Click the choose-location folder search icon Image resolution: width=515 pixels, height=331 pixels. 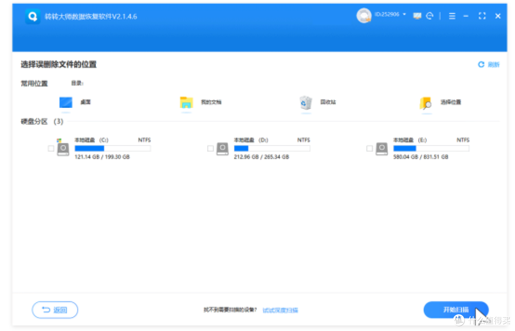pos(426,103)
